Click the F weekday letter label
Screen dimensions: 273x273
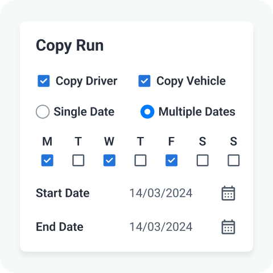(171, 142)
